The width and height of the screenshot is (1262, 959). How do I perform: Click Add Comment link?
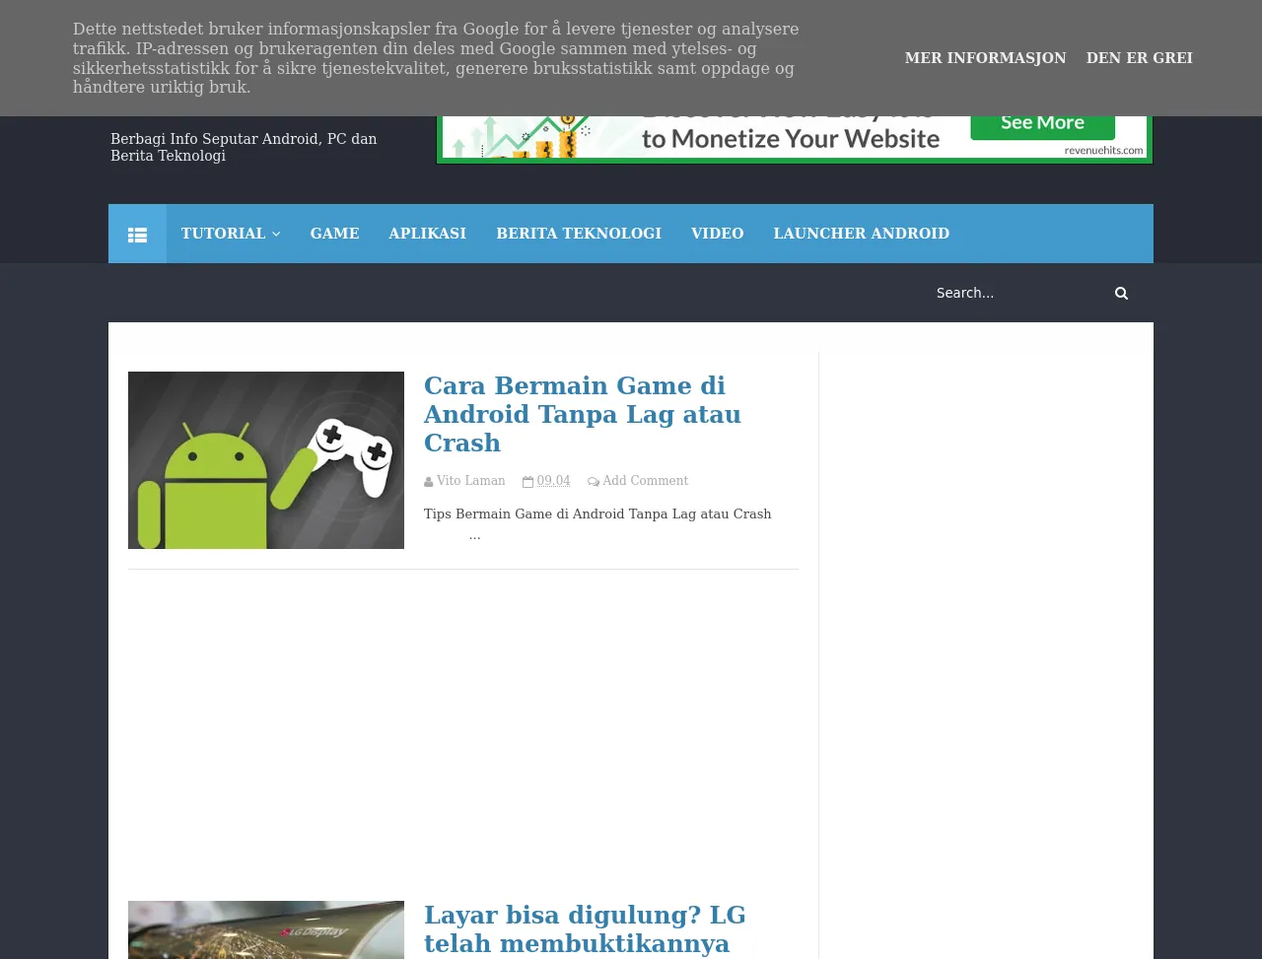[x=646, y=481]
